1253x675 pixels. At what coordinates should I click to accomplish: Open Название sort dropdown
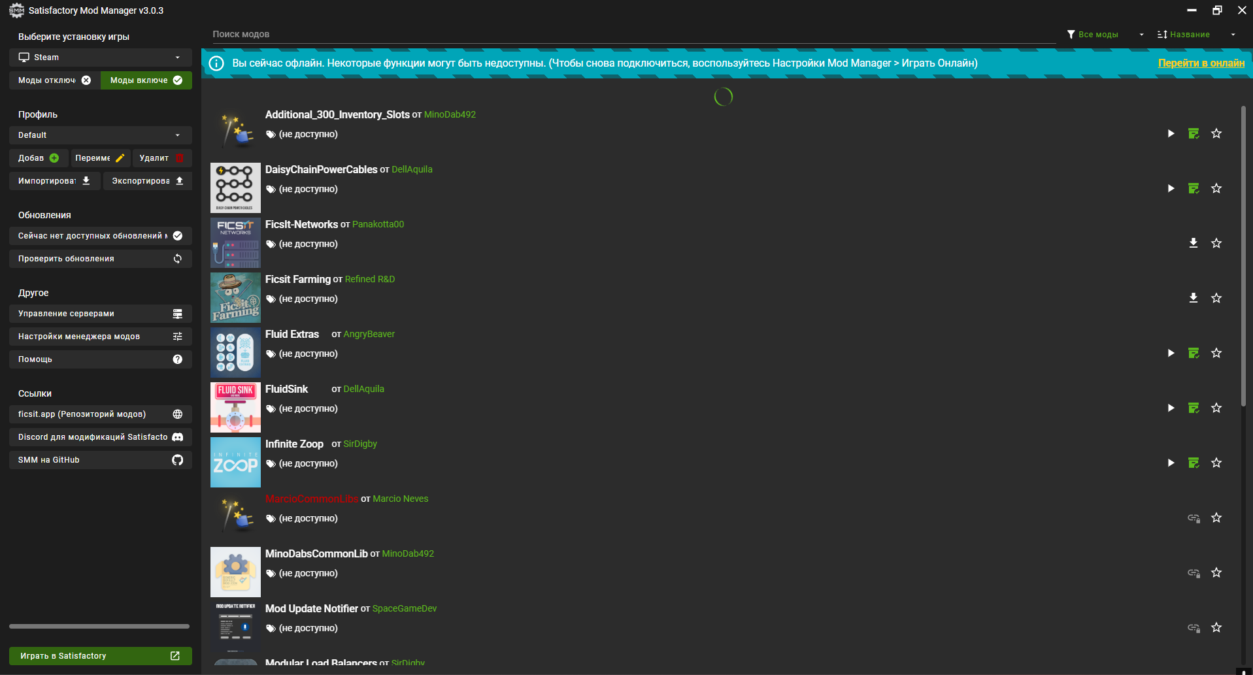tap(1196, 35)
